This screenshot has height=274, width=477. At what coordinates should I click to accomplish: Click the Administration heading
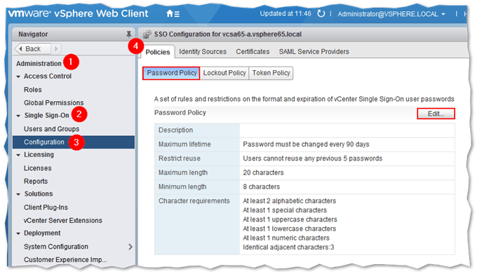point(39,64)
